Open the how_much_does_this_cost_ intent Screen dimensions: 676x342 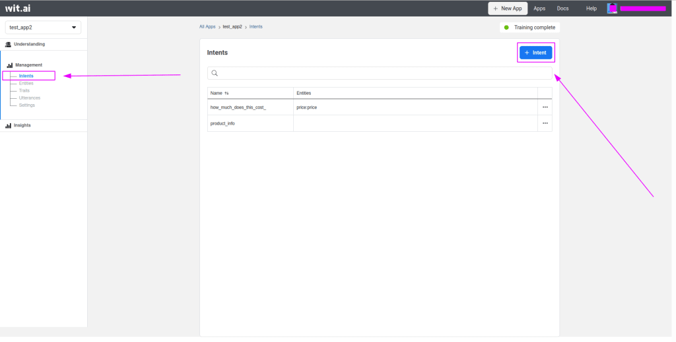click(x=238, y=107)
